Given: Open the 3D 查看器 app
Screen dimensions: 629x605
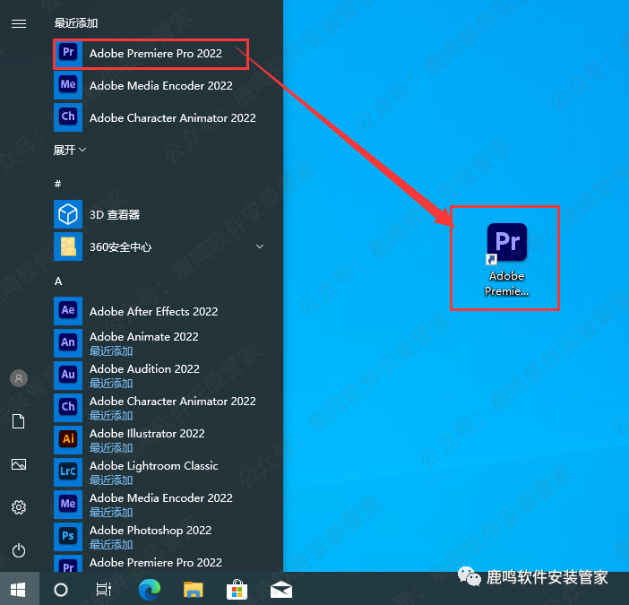Looking at the screenshot, I should pos(114,215).
